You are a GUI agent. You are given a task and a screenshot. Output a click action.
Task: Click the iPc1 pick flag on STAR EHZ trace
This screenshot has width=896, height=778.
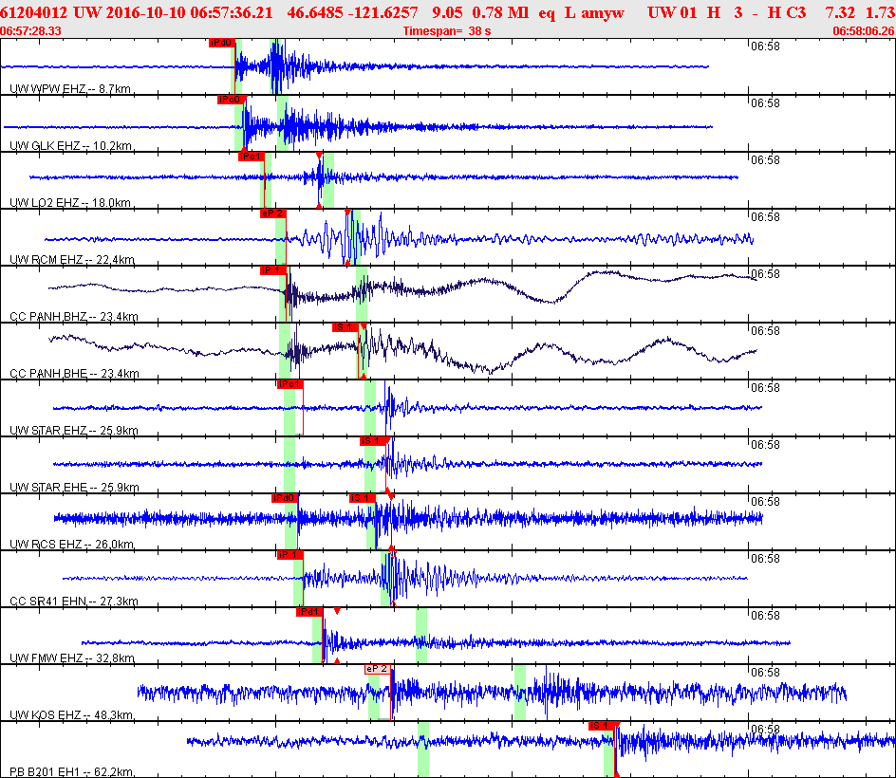pyautogui.click(x=289, y=384)
